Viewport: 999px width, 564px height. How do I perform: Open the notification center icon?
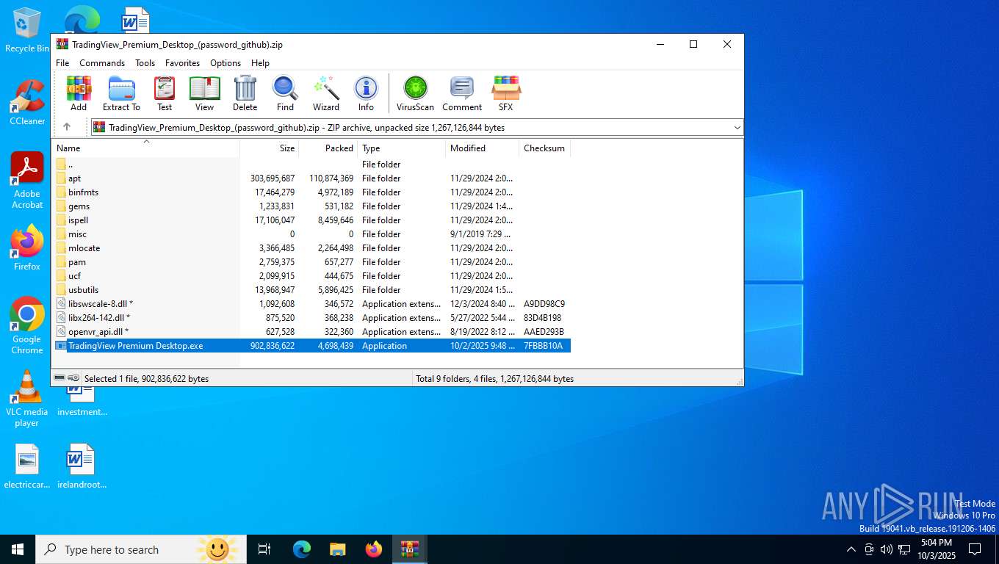[x=975, y=549]
